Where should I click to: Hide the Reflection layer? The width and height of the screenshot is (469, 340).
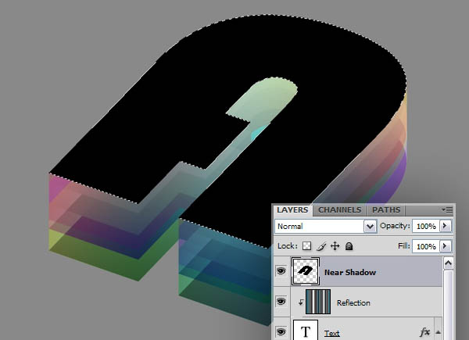[280, 302]
